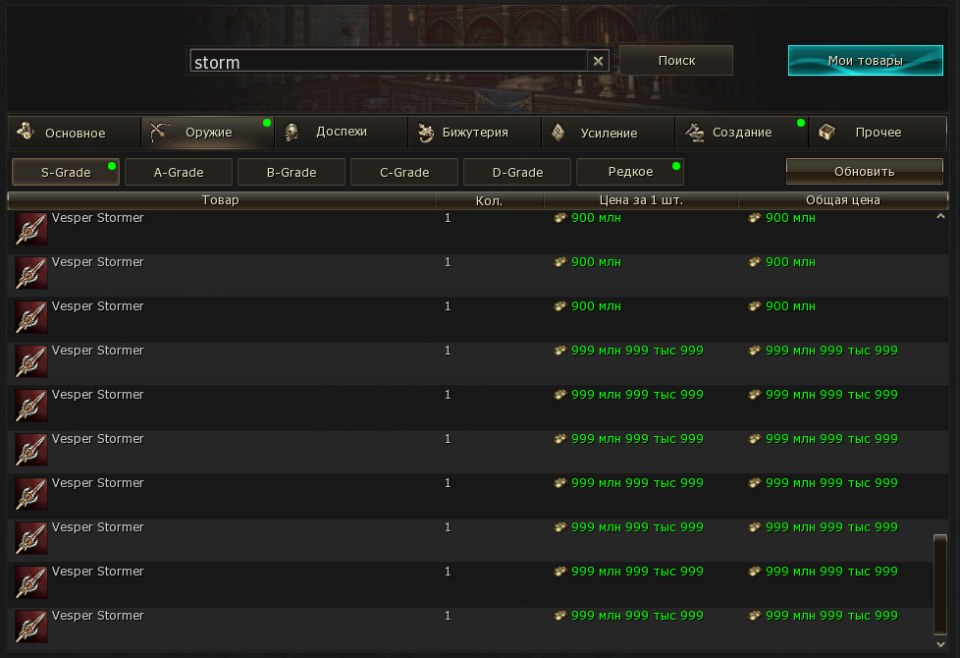This screenshot has height=658, width=960.
Task: Click into the search field containing storm
Action: 388,61
